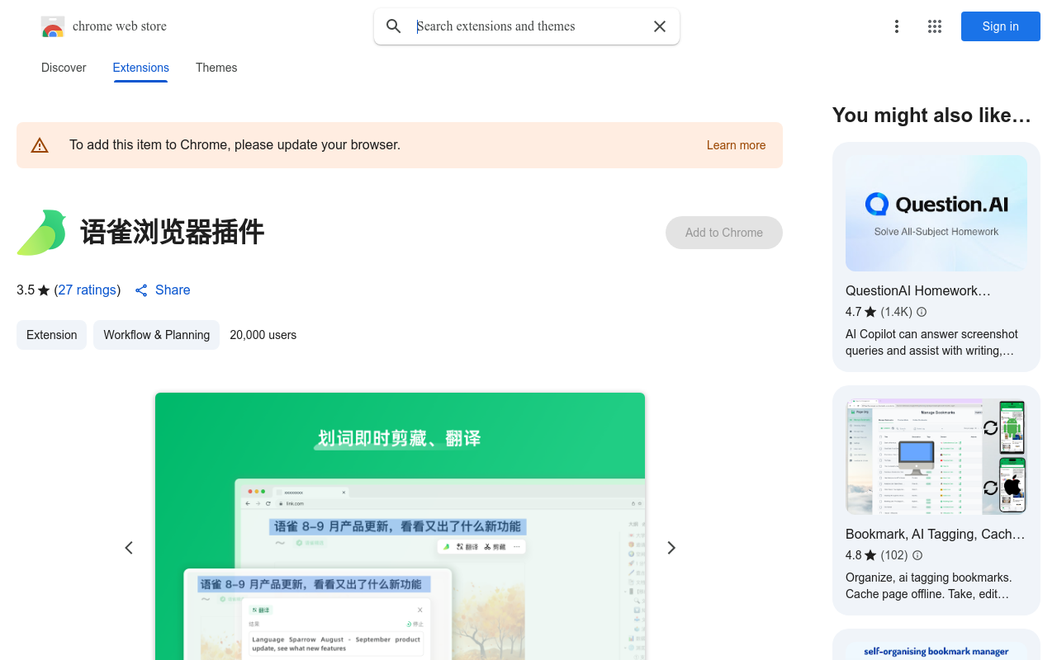Open self-organising bookmark manager card
The image size is (1057, 660).
click(936, 645)
